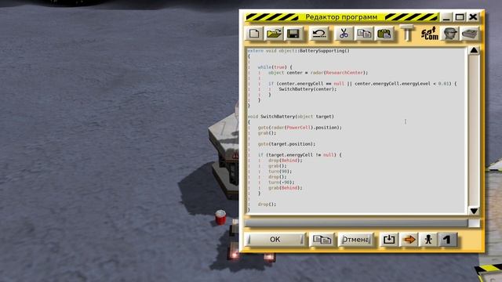The image size is (502, 282).
Task: Click the "if (target.energyCell != null) {" line
Action: click(x=300, y=155)
